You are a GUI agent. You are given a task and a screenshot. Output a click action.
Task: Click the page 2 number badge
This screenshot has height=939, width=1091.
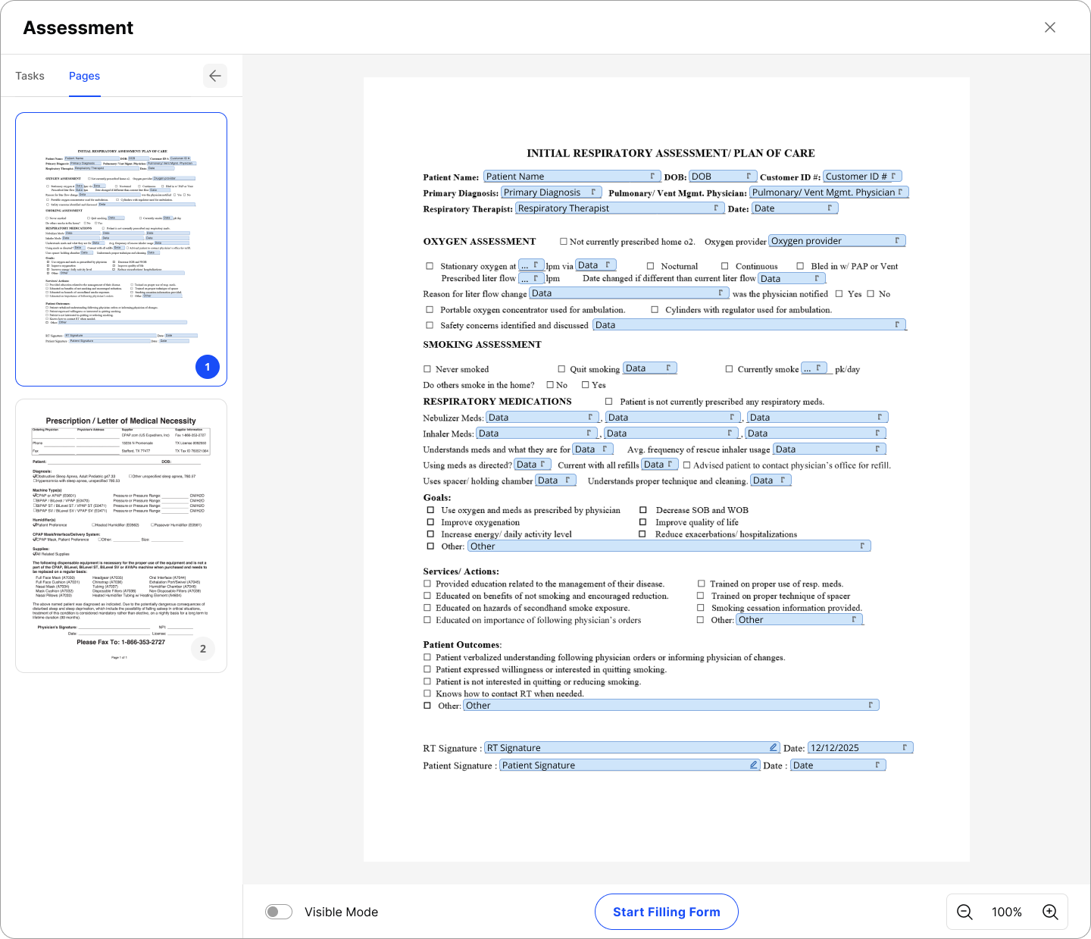(203, 649)
